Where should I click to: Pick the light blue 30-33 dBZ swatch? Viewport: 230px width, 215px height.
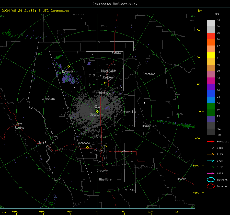tap(211, 100)
